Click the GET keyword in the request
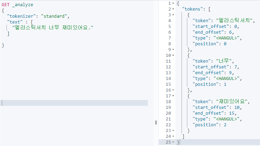The width and height of the screenshot is (260, 146). tap(5, 5)
